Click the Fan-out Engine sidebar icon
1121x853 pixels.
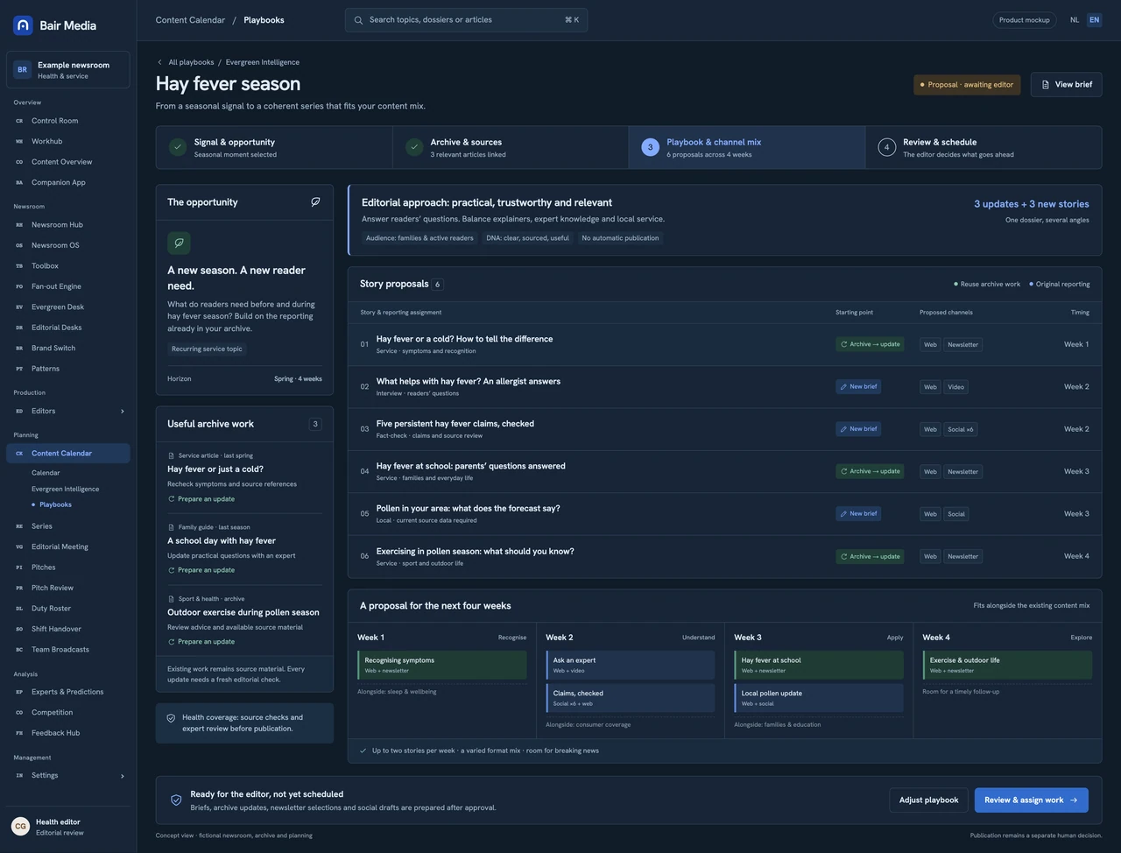coord(19,286)
